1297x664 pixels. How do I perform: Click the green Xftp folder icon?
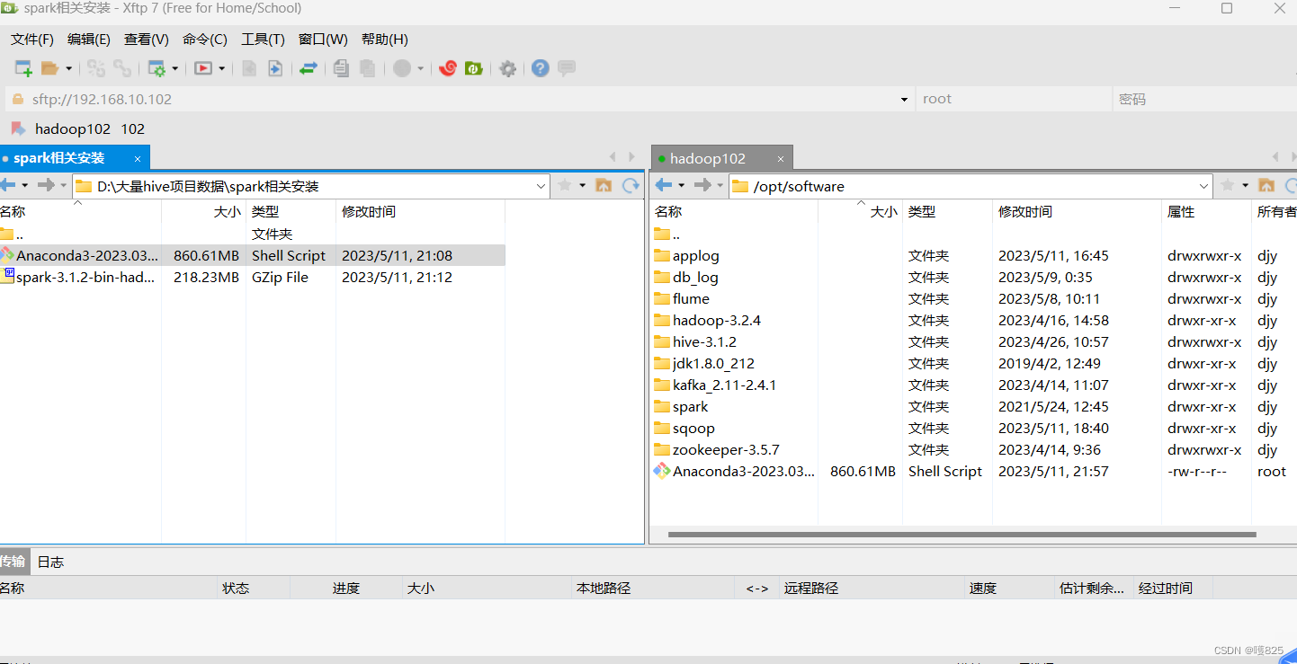click(x=474, y=68)
